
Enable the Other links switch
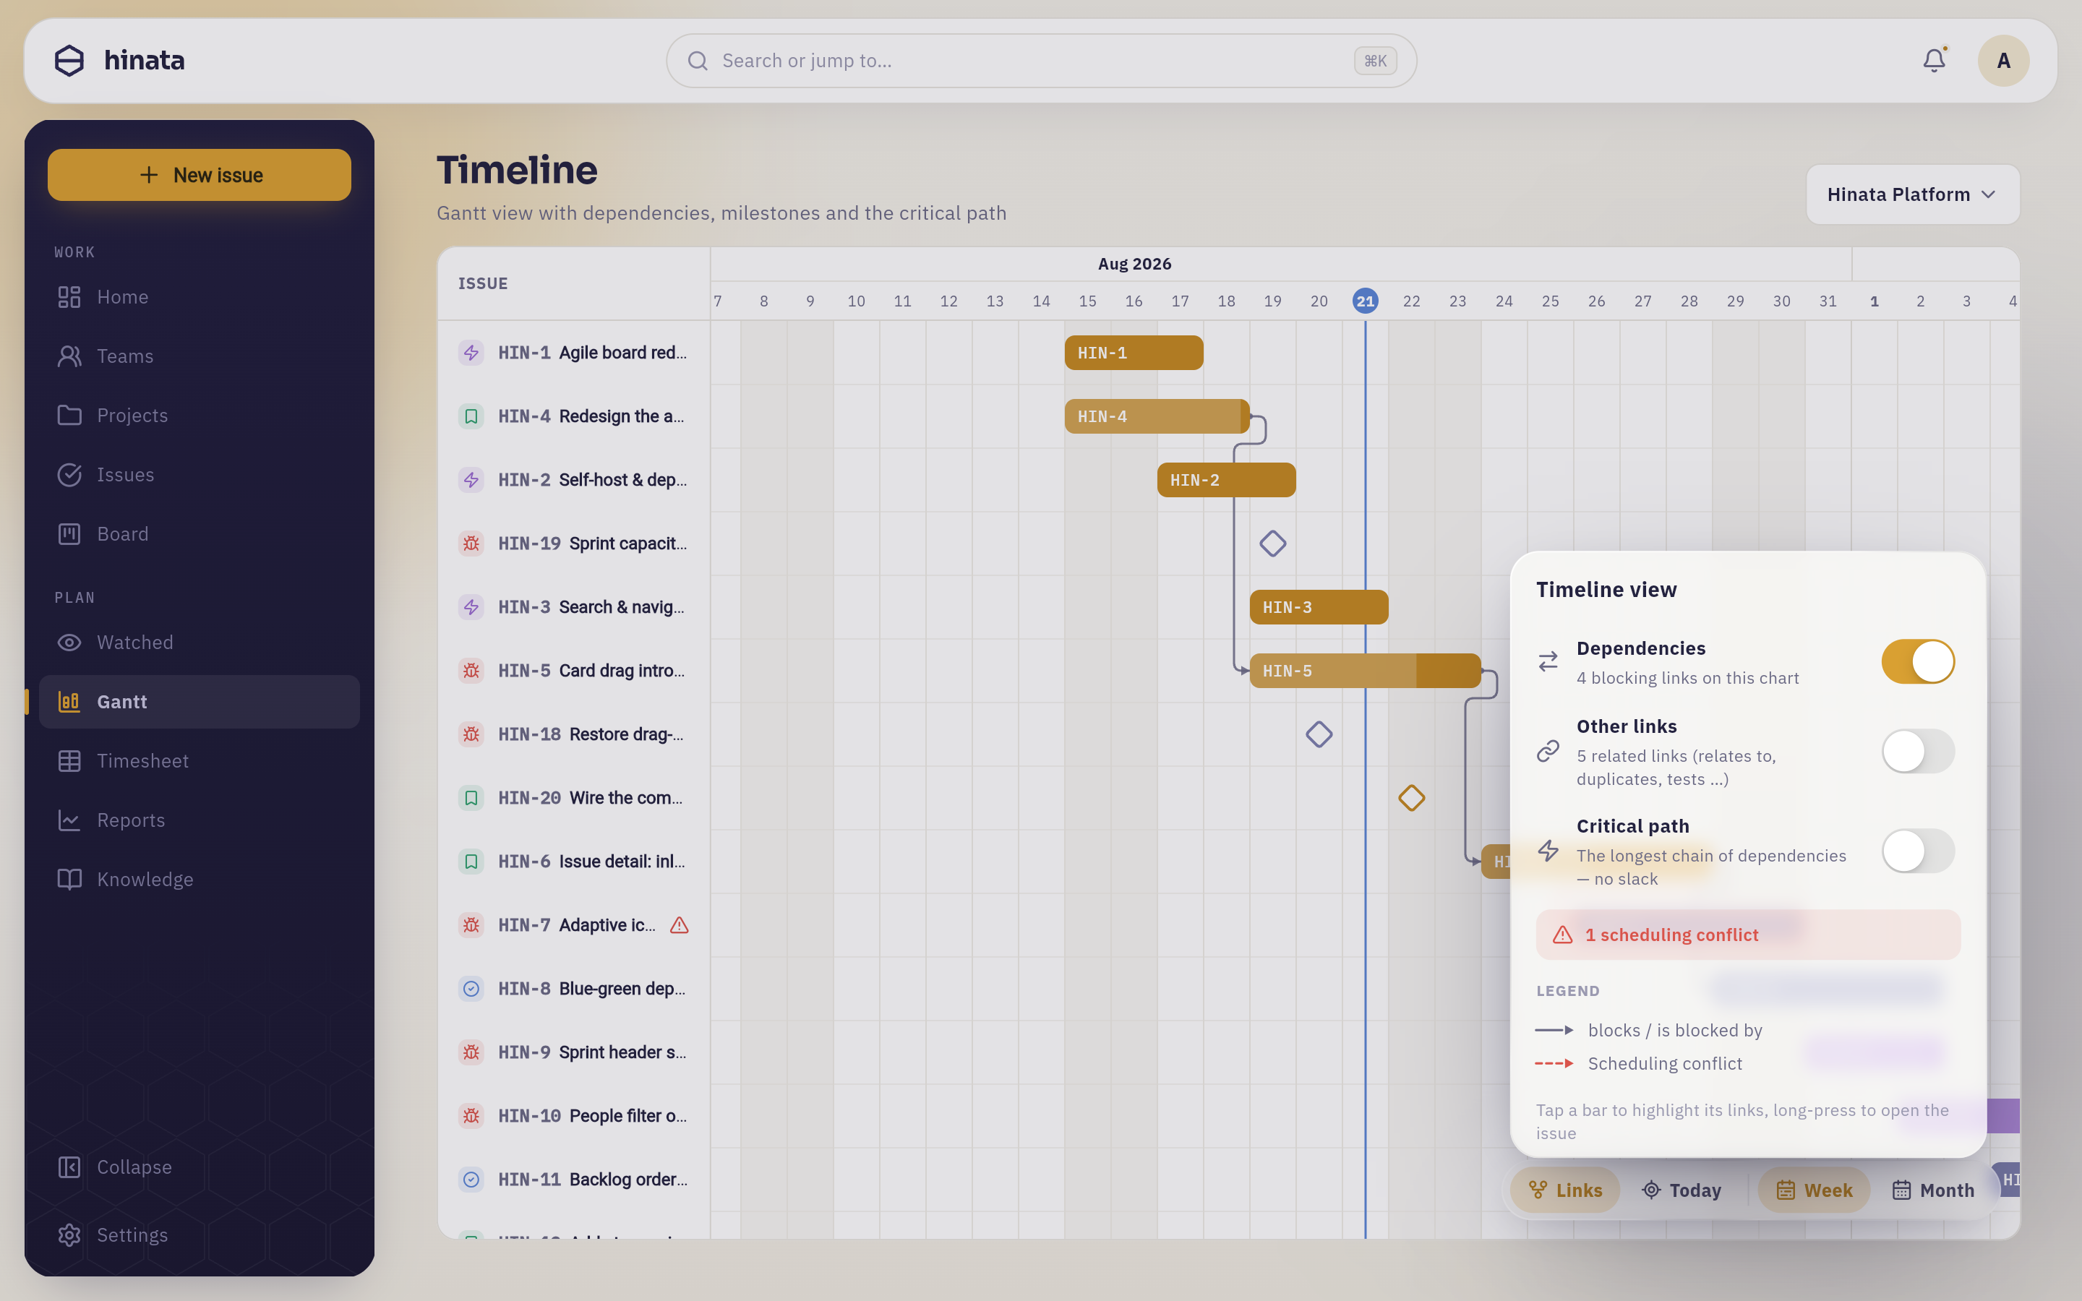point(1918,751)
